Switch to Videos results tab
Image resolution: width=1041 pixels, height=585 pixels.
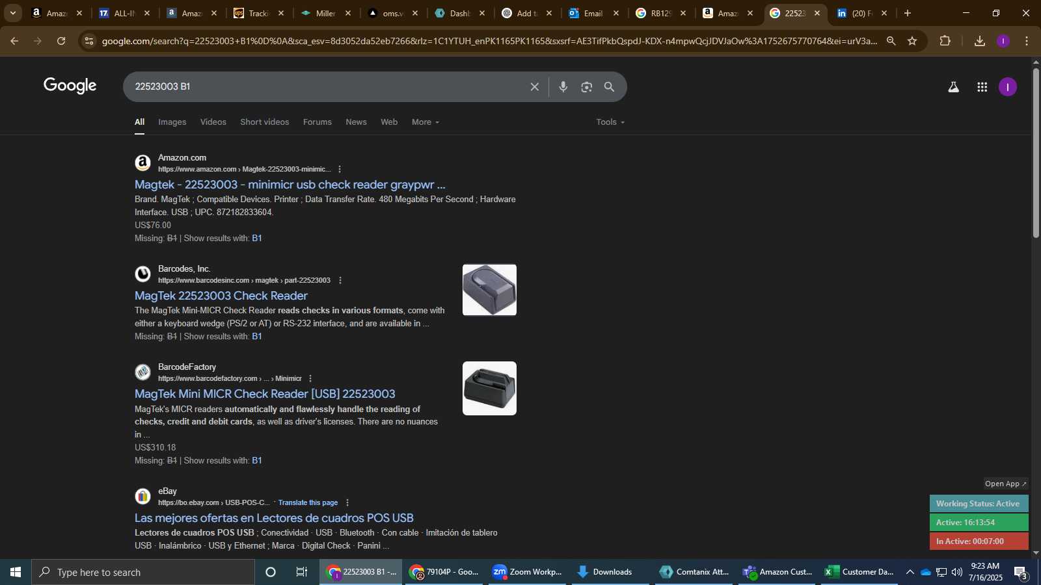click(x=213, y=122)
